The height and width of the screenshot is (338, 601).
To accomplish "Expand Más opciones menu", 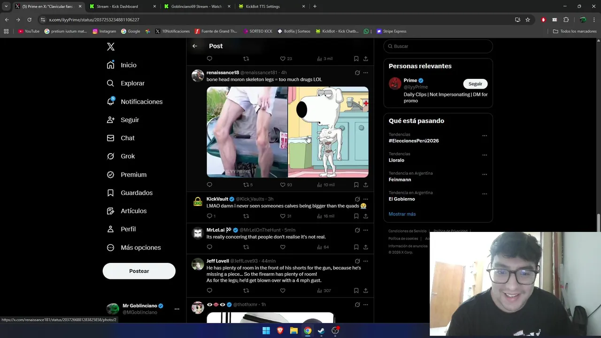I will pyautogui.click(x=134, y=247).
